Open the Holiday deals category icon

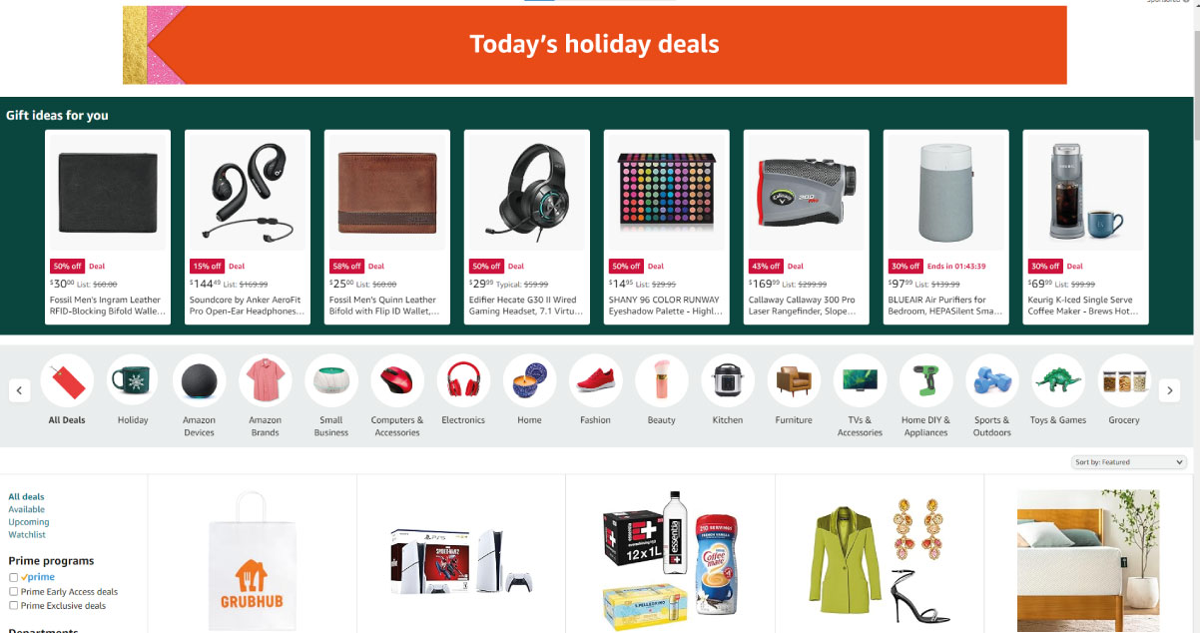133,380
